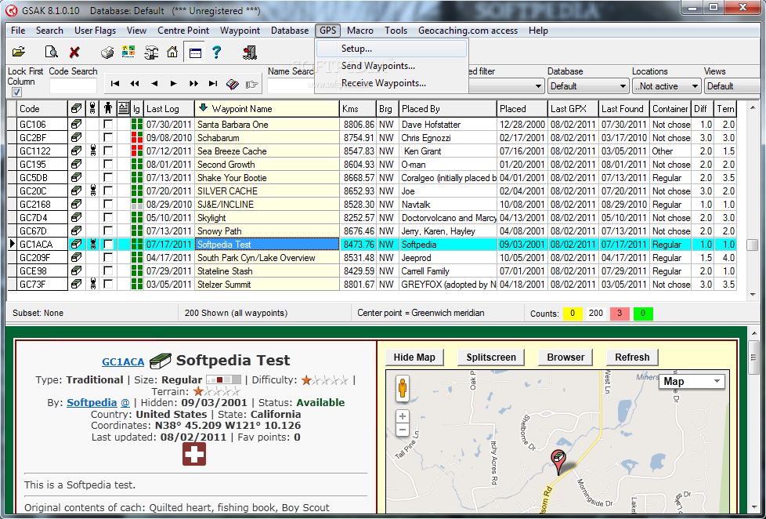Click the notes page column header icon

(x=124, y=108)
